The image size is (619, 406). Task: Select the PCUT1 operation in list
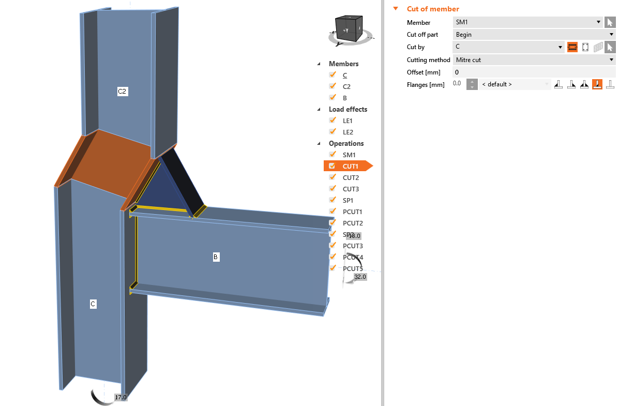tap(352, 212)
